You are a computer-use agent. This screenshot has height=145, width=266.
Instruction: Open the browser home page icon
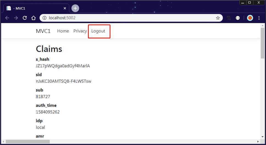[34, 18]
